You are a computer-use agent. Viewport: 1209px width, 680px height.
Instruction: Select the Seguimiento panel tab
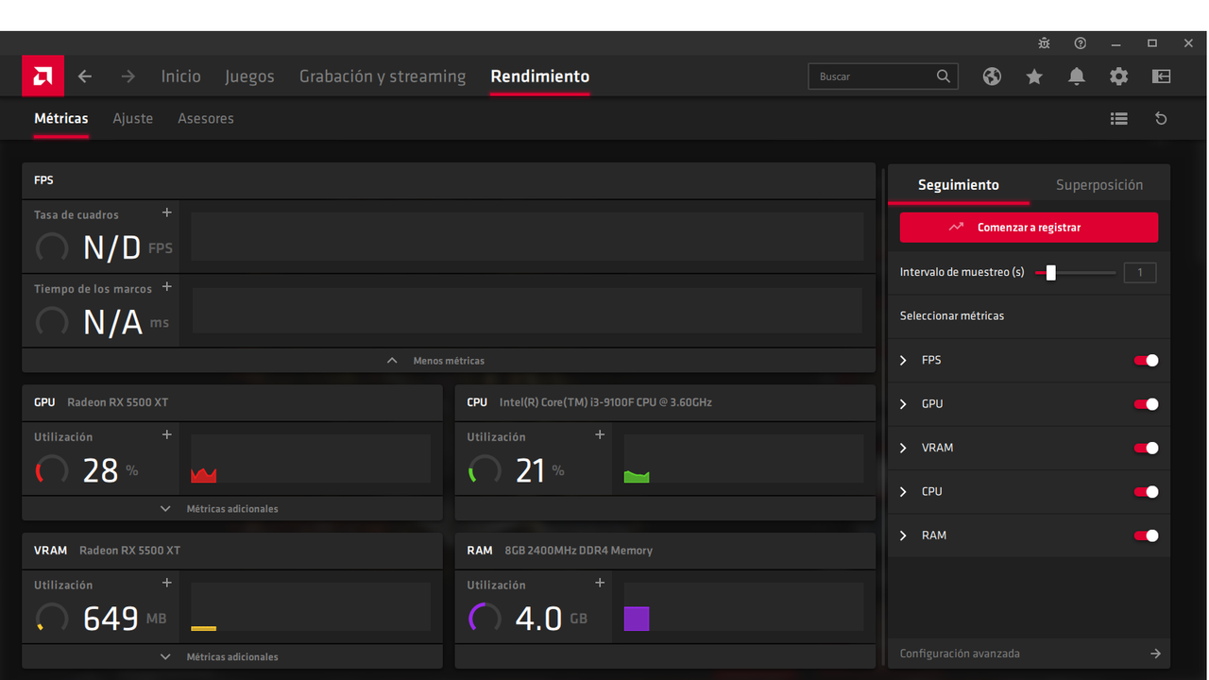click(x=959, y=185)
